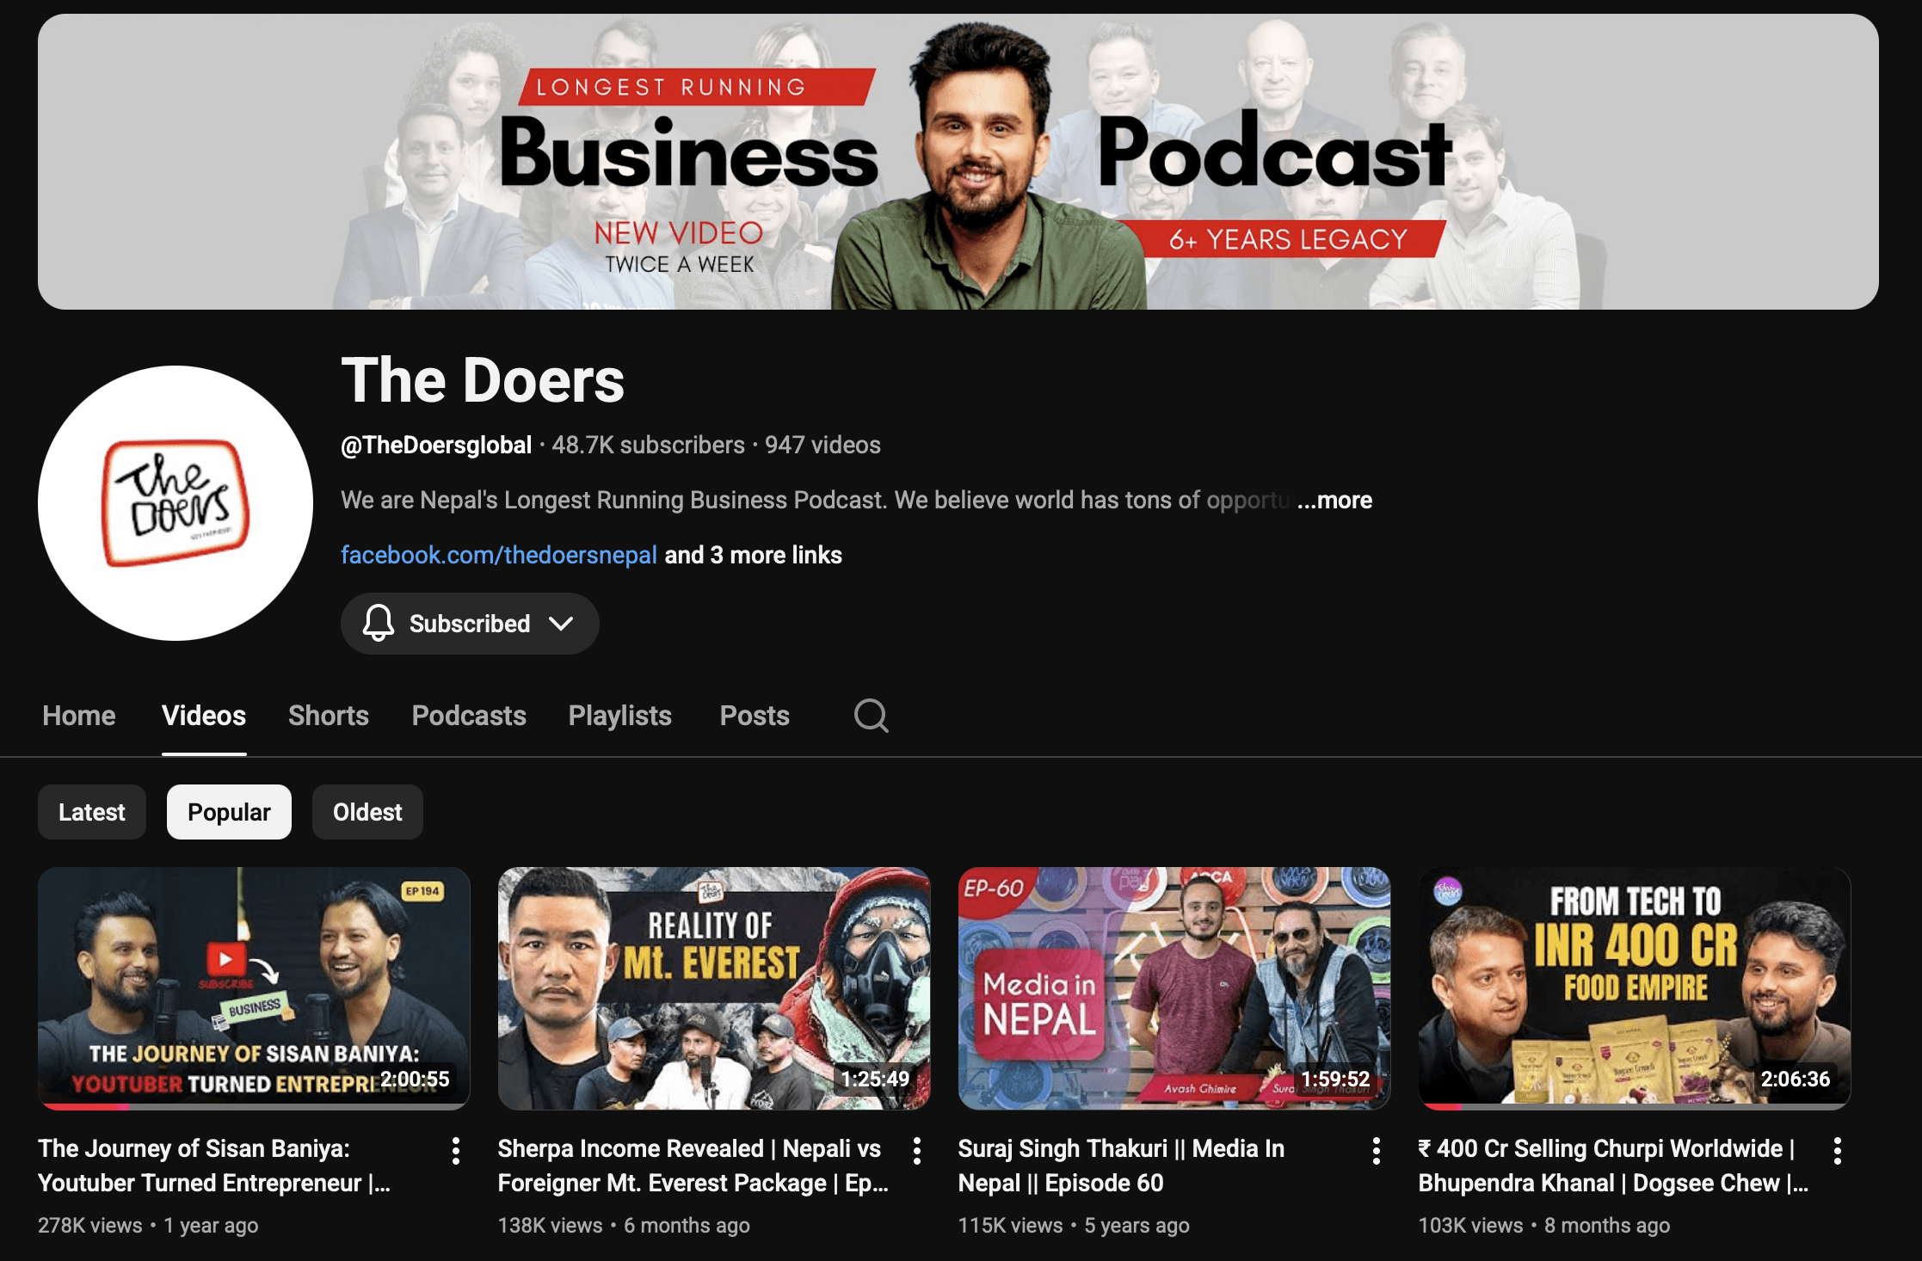Open options menu for Sherpa Income video

tap(917, 1151)
